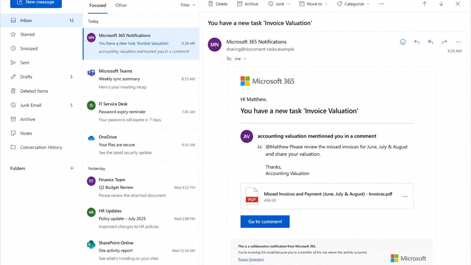Click Move to in the toolbar
This screenshot has height=265, width=471.
(x=310, y=4)
